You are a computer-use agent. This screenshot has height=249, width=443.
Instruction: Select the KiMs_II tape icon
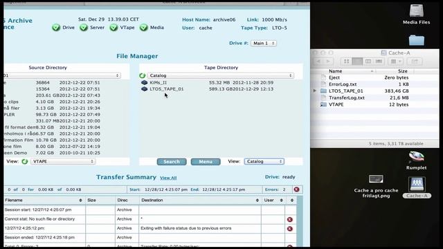[145, 82]
